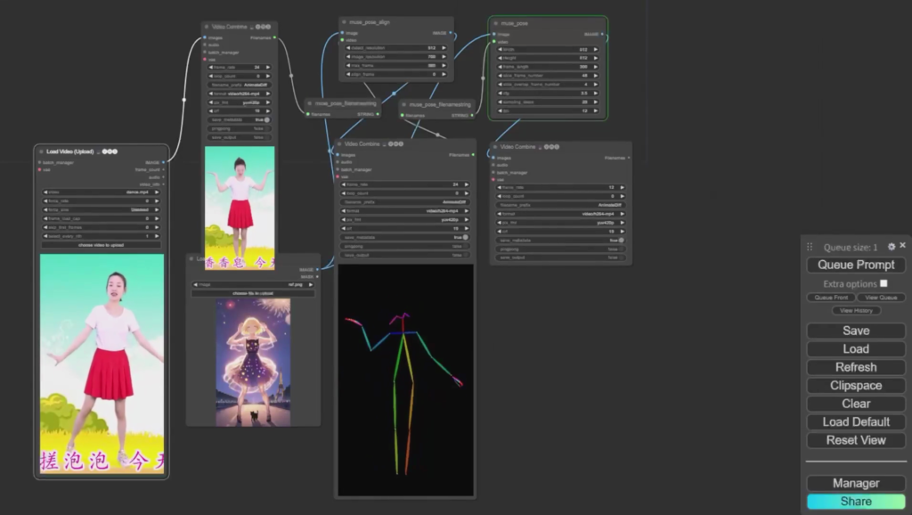
Task: Click Filenames output port on top-left Video Combine
Action: pyautogui.click(x=274, y=38)
